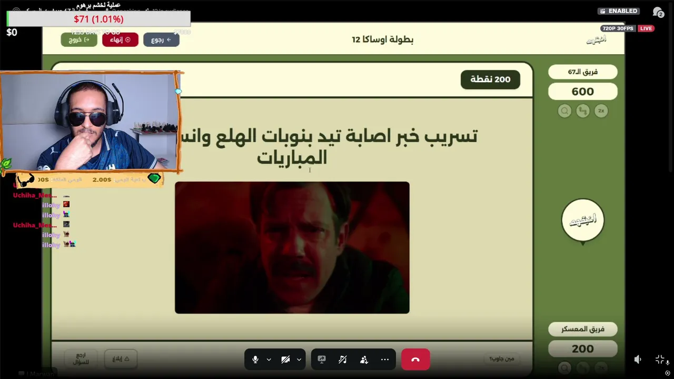
Task: Open the chat bubble icon with badge 2
Action: click(658, 12)
